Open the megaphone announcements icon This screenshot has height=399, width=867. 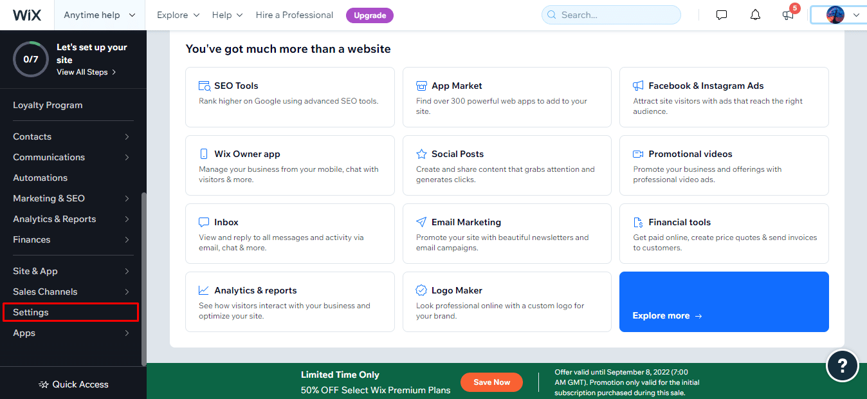(788, 15)
